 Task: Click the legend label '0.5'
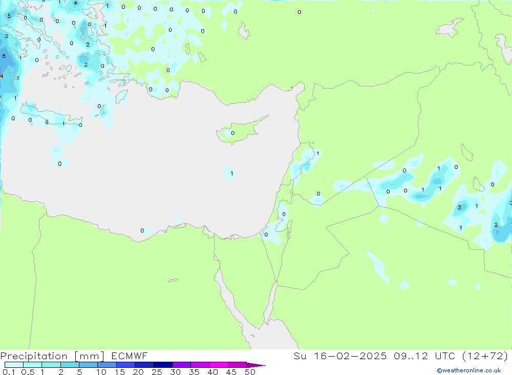[x=28, y=372]
